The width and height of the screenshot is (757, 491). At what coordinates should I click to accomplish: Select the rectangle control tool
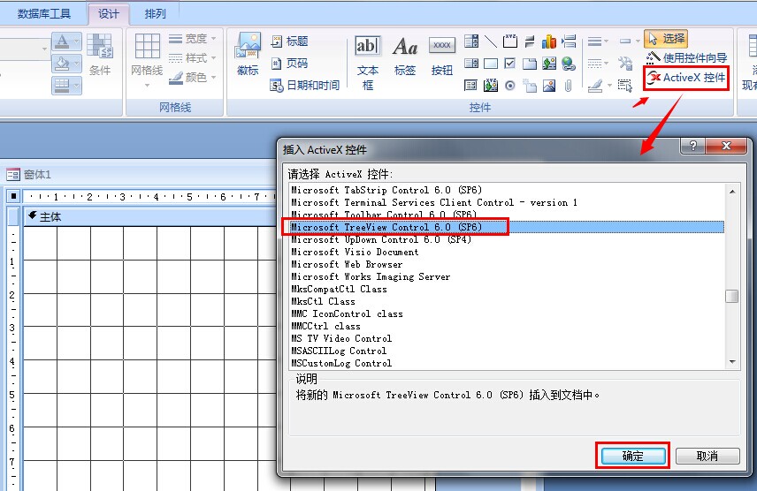coord(491,64)
